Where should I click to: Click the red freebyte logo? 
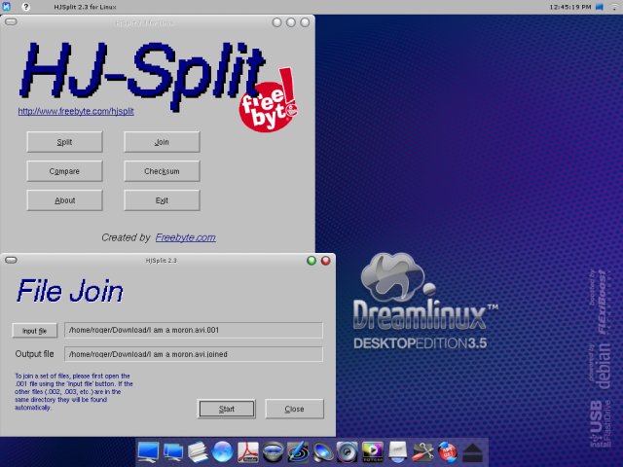pyautogui.click(x=269, y=101)
